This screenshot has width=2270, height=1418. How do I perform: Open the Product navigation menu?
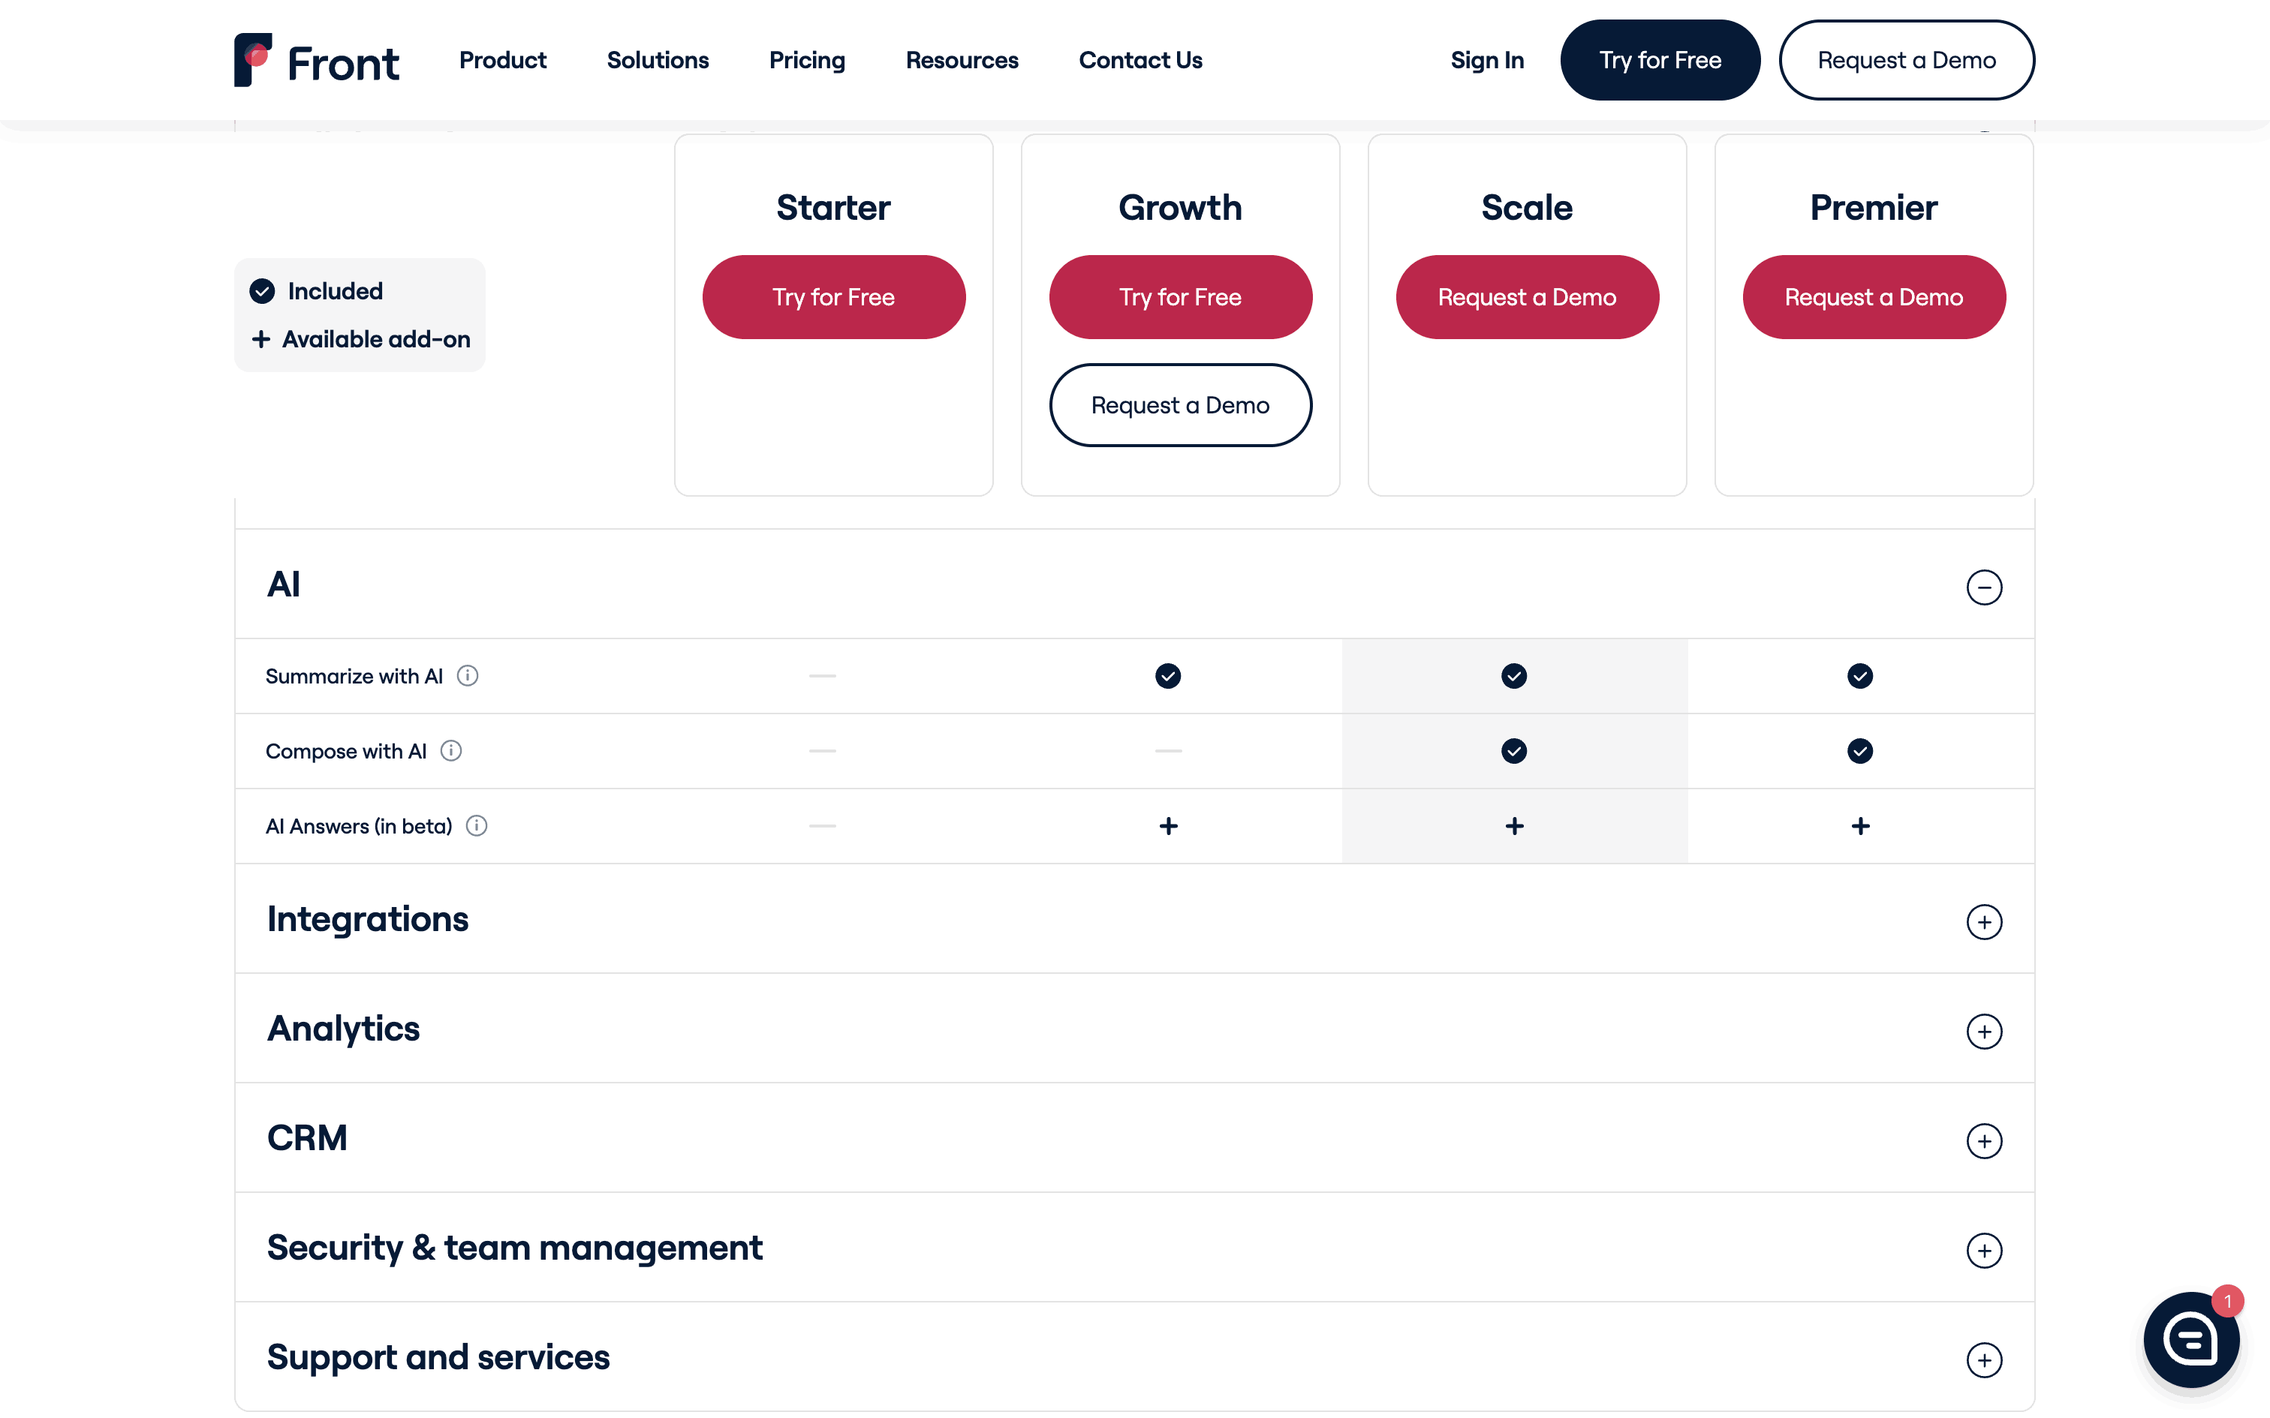pos(503,59)
